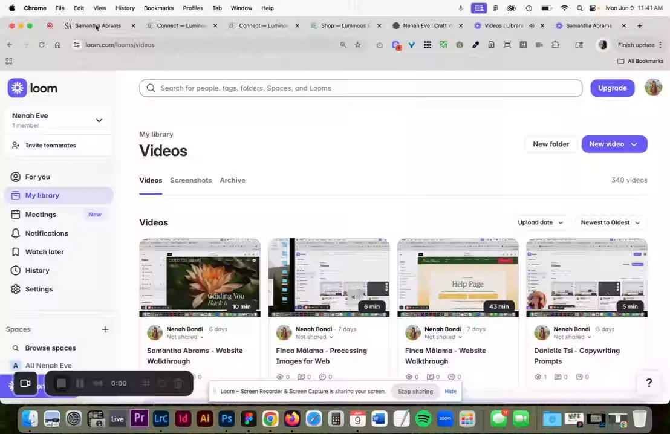Open Spotify from the dock
670x434 pixels.
[423, 419]
